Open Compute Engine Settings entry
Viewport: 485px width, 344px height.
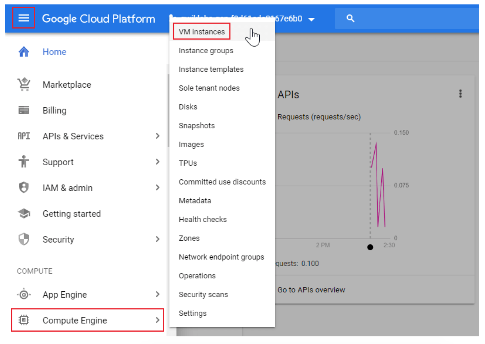(x=222, y=313)
